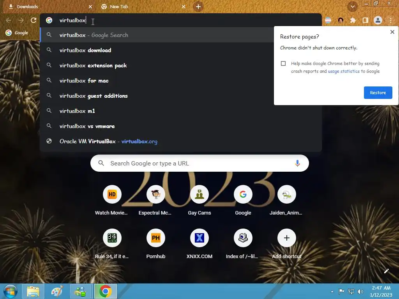Image resolution: width=399 pixels, height=299 pixels.
Task: Open the Action Center flag icon
Action: [341, 291]
